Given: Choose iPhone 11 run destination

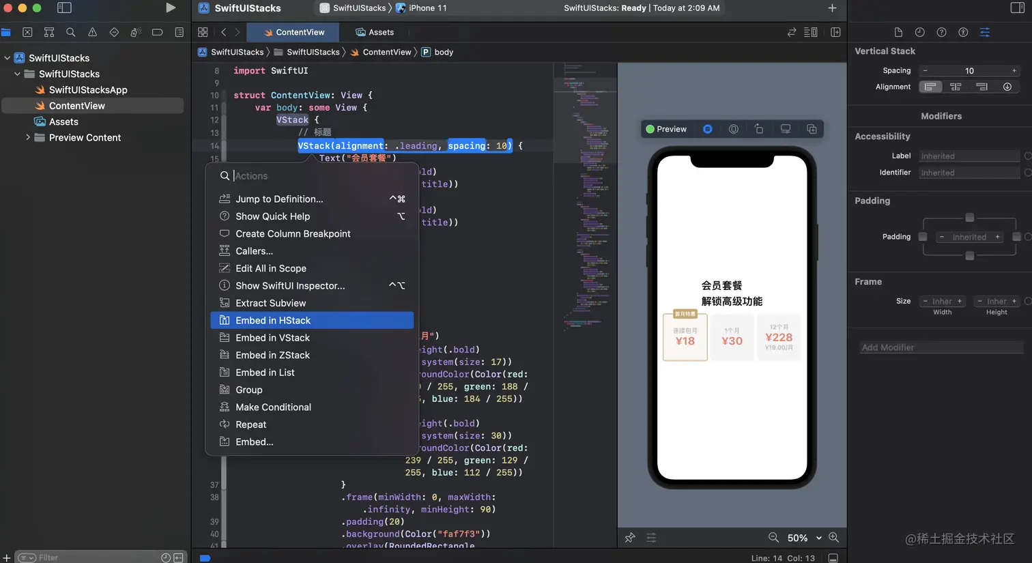Looking at the screenshot, I should [421, 8].
